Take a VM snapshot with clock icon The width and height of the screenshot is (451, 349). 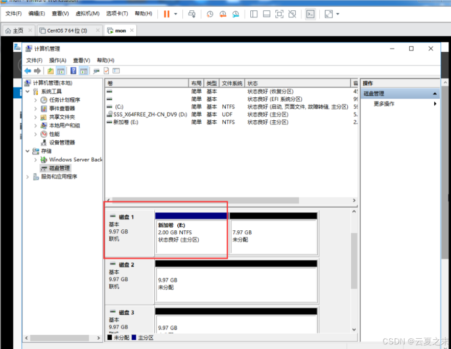tap(210, 14)
